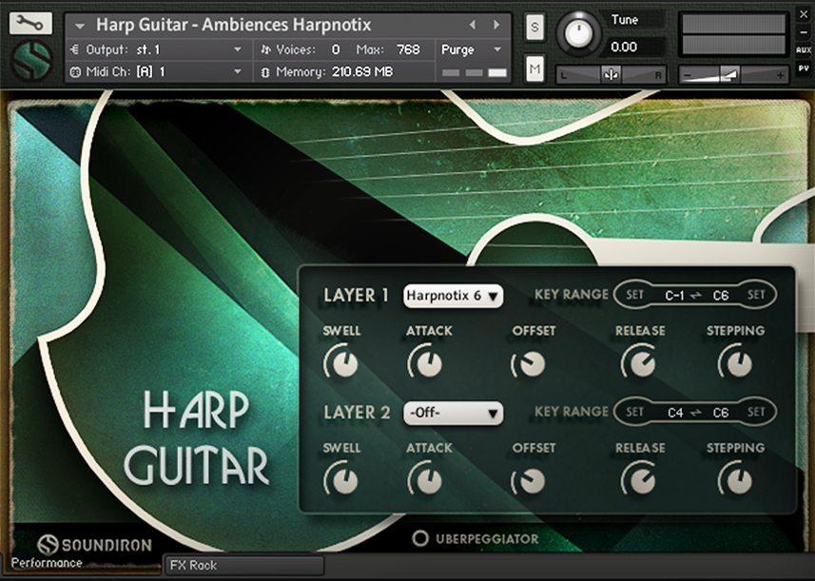Open the Layer 1 'Harpnotix 6' preset dropdown

[455, 296]
